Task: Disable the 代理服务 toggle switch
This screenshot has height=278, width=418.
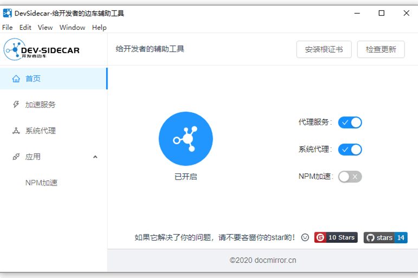Action: (x=350, y=122)
